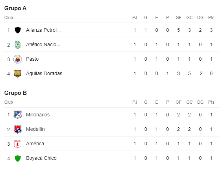The height and width of the screenshot is (170, 219).
Task: Click the Pasto club crest
Action: click(x=18, y=59)
